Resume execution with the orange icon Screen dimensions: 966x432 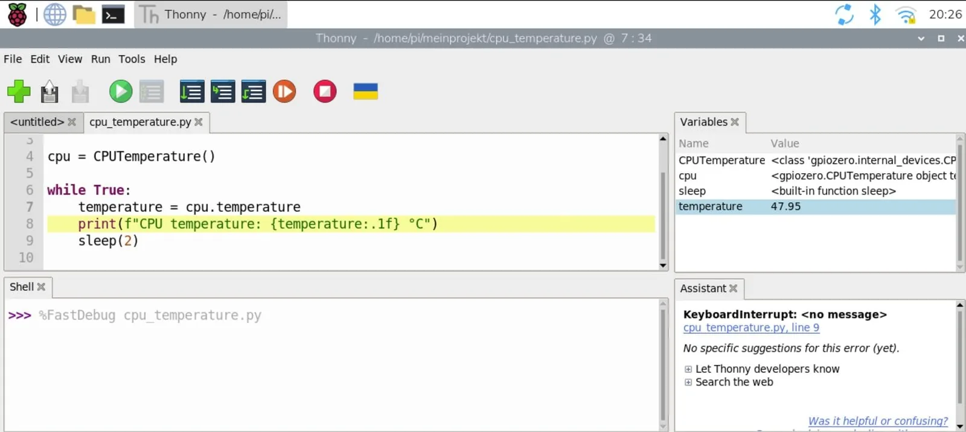[x=284, y=92]
